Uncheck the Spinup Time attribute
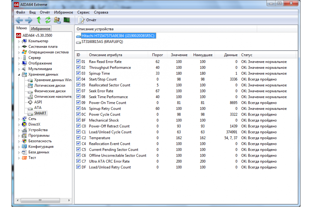The height and width of the screenshot is (207, 312). (x=78, y=73)
